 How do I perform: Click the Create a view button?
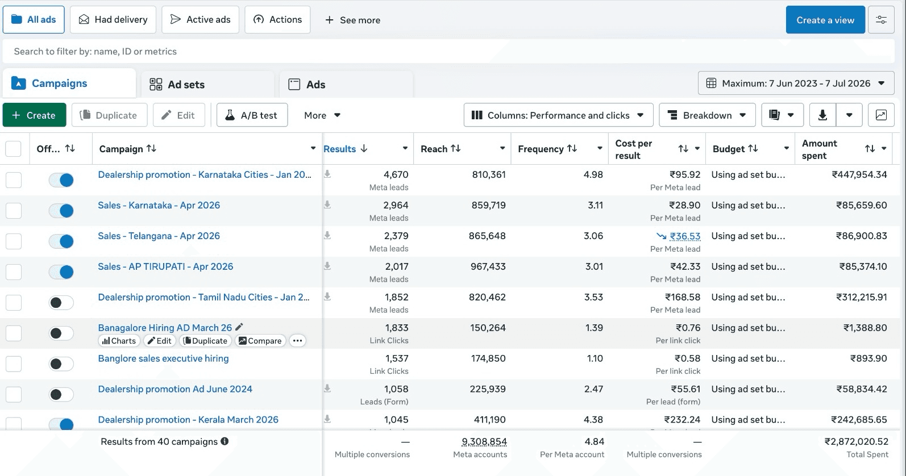[x=825, y=20]
